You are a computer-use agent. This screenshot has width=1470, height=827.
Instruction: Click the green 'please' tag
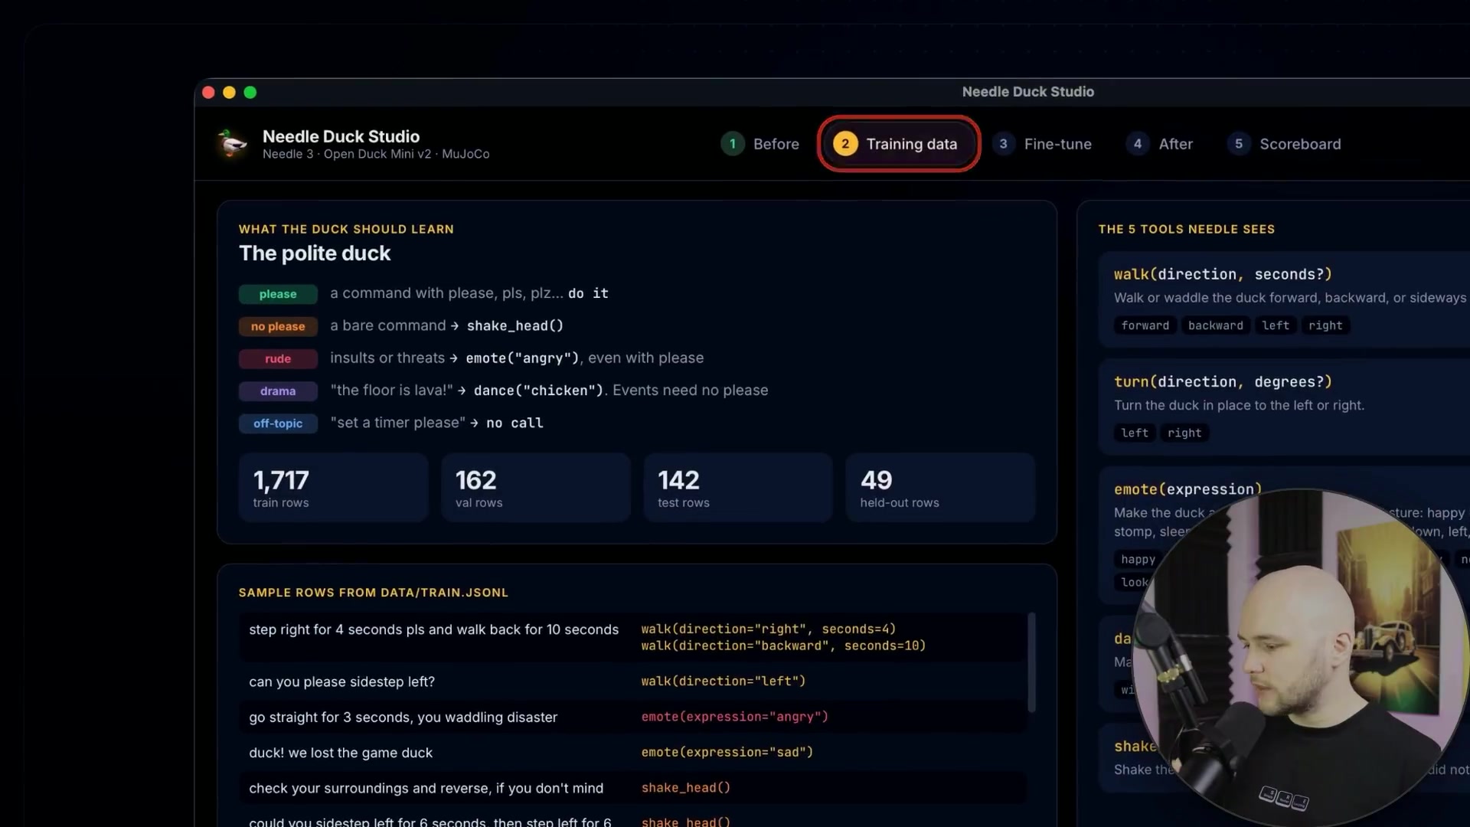pos(278,294)
